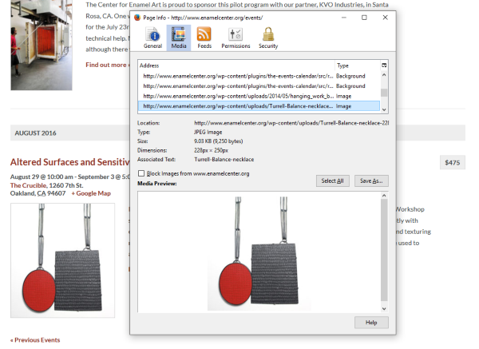Image resolution: width=479 pixels, height=349 pixels.
Task: Sort media list by Type column
Action: pyautogui.click(x=355, y=65)
